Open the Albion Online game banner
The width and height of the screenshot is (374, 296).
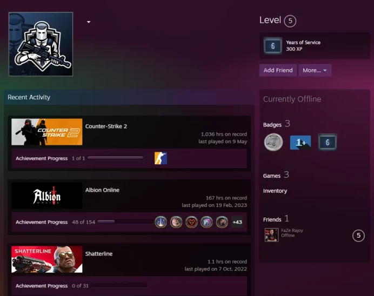47,196
